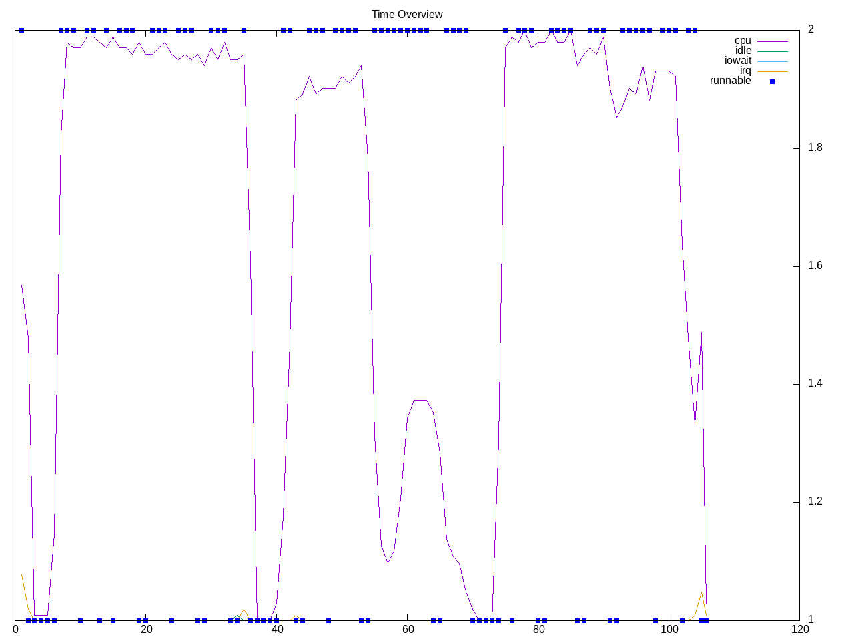The image size is (854, 641).
Task: Click the "Time Overview" chart title
Action: tap(407, 14)
